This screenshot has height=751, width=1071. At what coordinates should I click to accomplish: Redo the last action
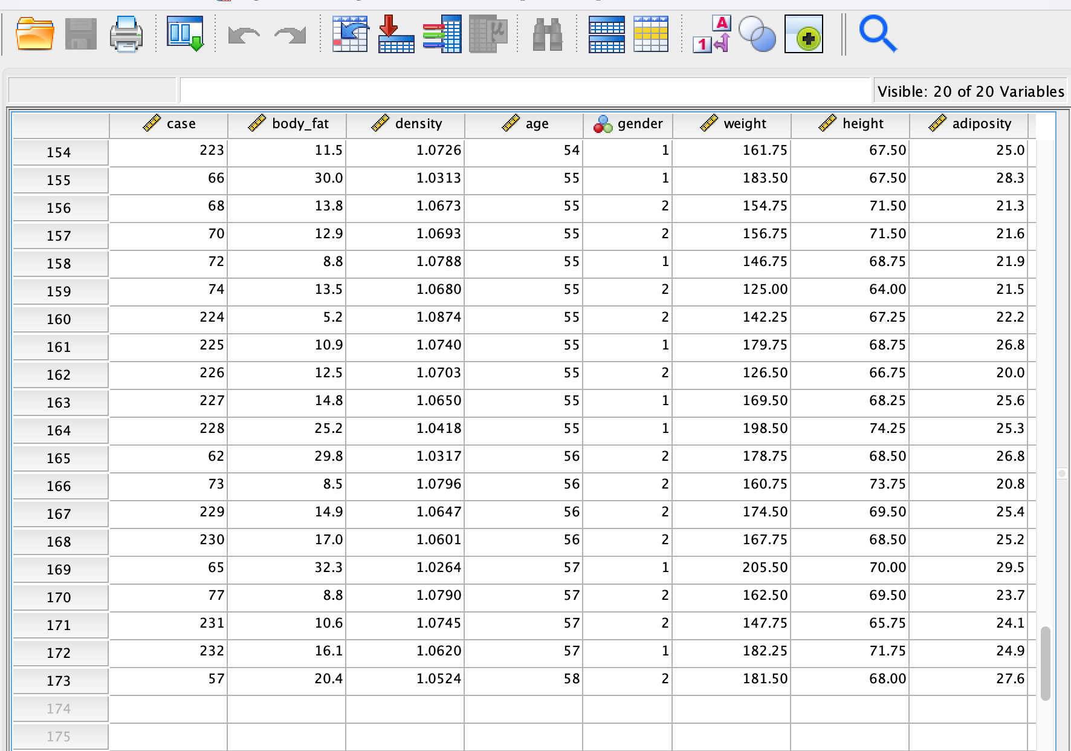pos(289,35)
